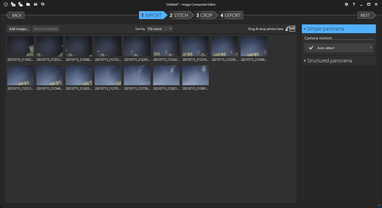Go to the 1 Import step

[152, 15]
